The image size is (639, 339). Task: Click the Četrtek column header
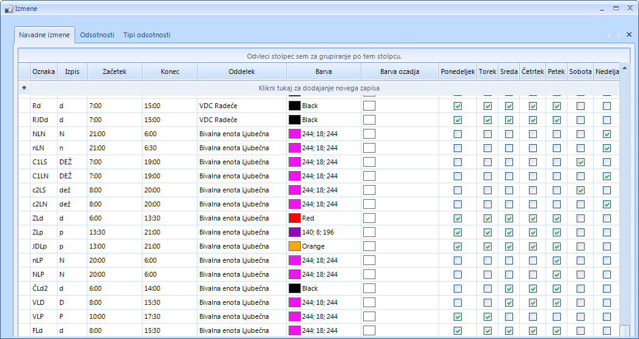coord(533,71)
